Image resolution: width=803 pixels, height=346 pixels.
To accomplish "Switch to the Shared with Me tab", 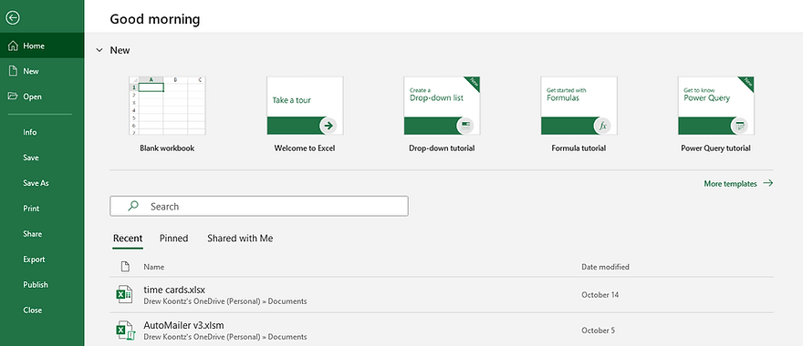I will pos(240,239).
